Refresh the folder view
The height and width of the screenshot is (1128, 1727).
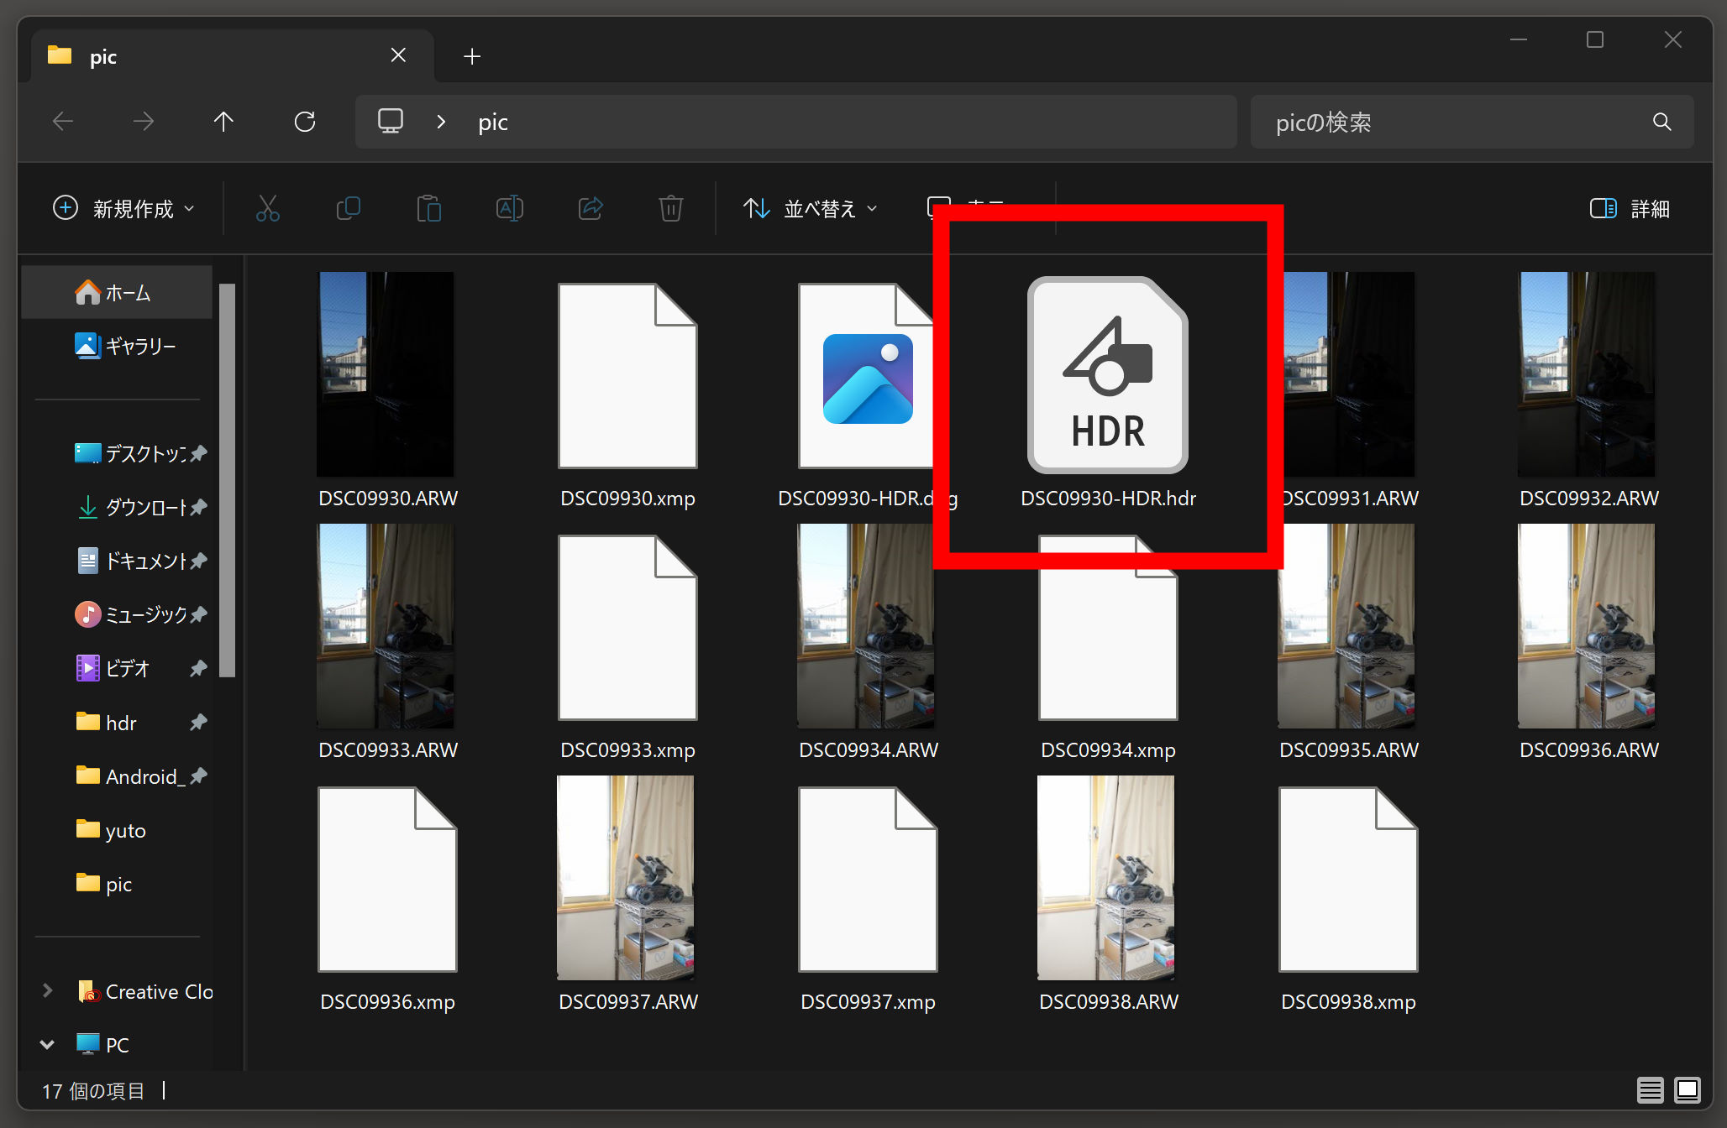[x=305, y=122]
